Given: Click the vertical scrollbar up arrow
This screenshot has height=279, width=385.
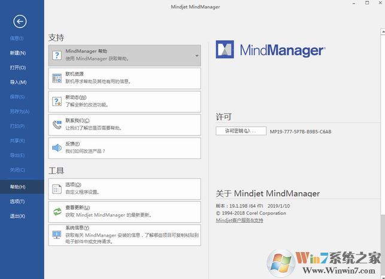Looking at the screenshot, I should [383, 32].
